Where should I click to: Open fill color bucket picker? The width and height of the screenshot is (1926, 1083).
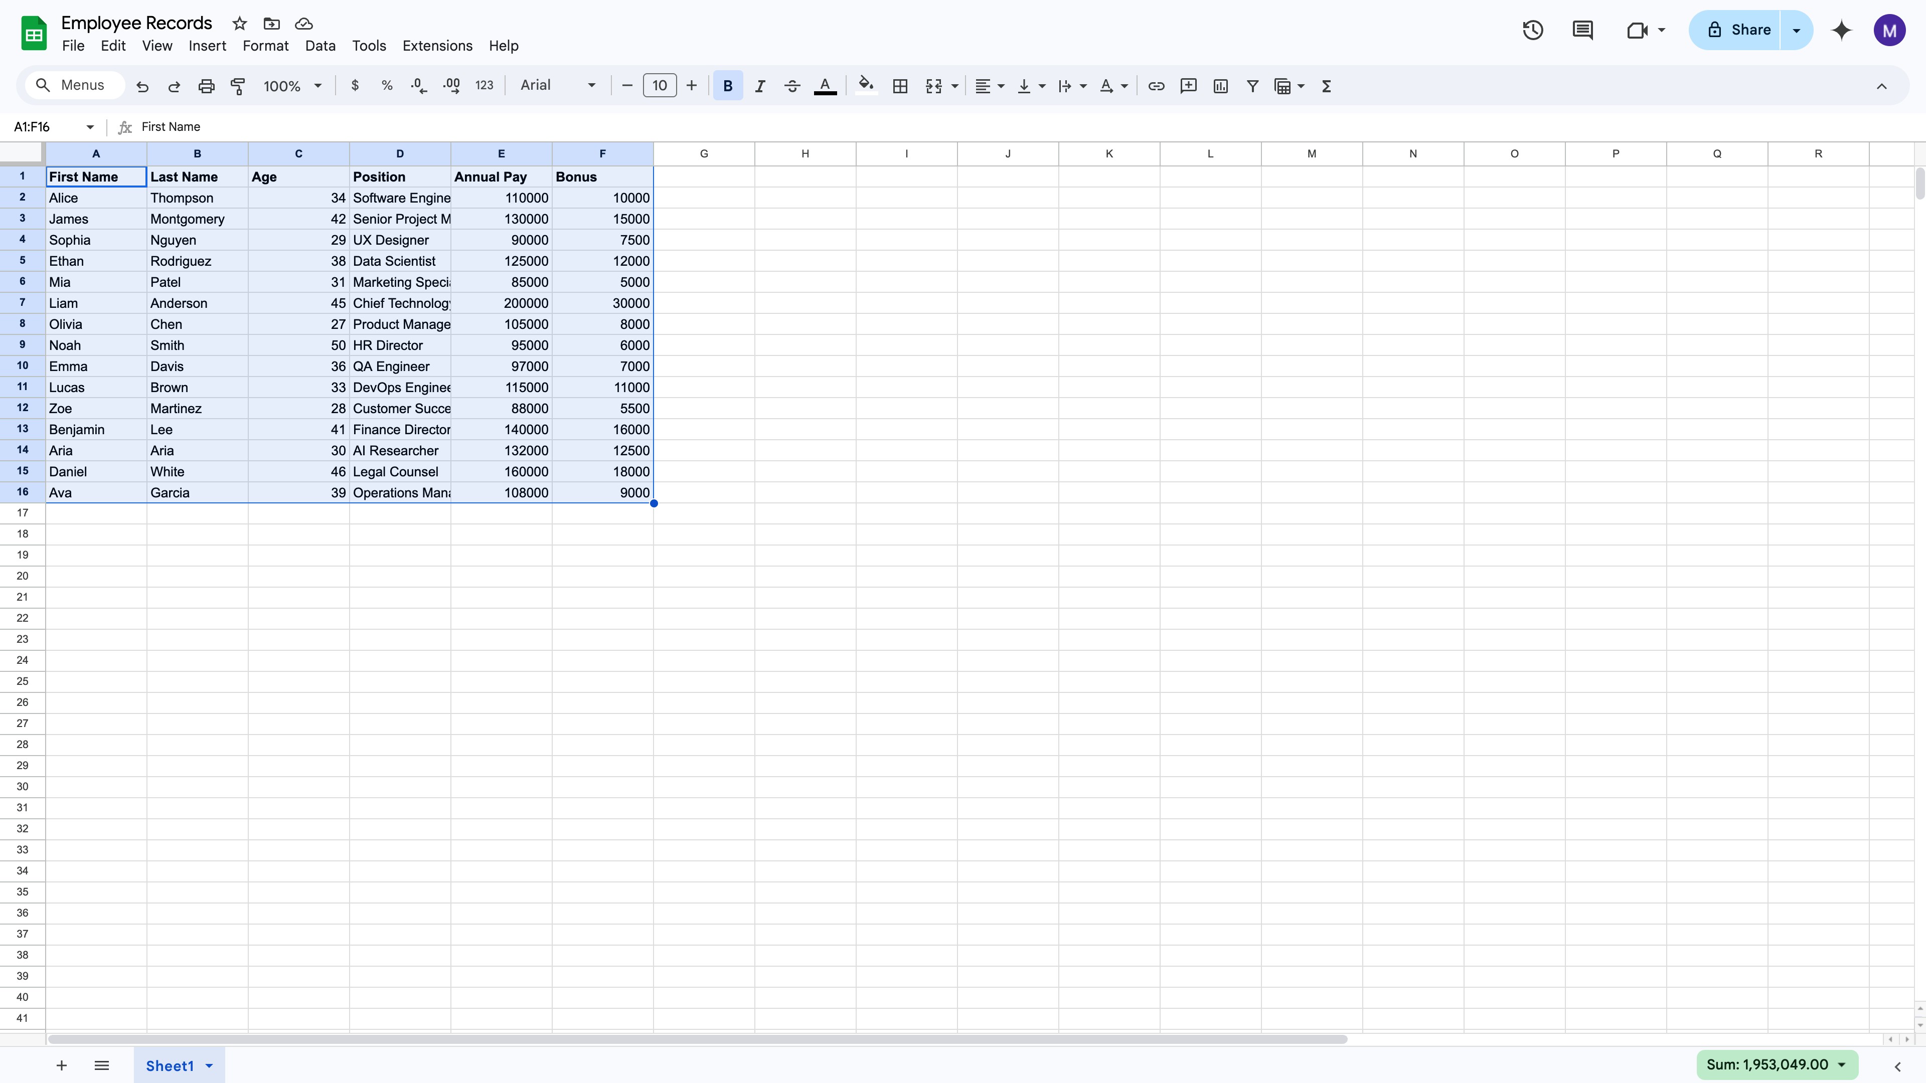pos(866,86)
